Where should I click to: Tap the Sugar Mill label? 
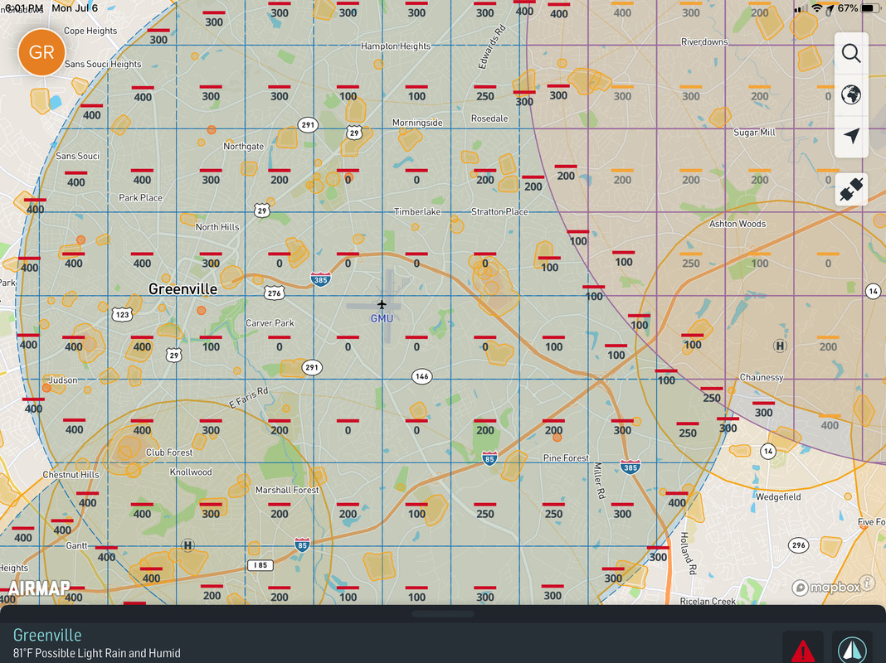[x=754, y=132]
